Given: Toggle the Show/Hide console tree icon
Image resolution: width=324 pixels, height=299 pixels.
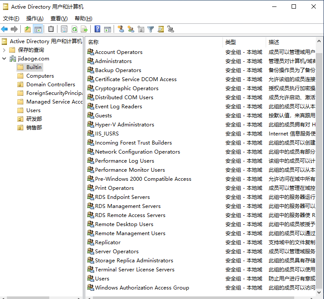Looking at the screenshot, I should tap(38, 29).
